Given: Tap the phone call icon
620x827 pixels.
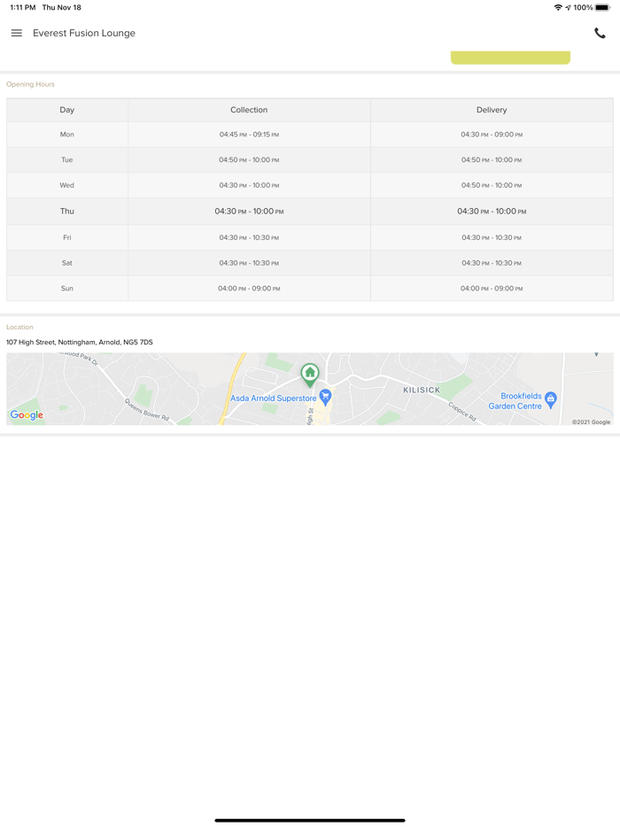Looking at the screenshot, I should click(x=600, y=34).
